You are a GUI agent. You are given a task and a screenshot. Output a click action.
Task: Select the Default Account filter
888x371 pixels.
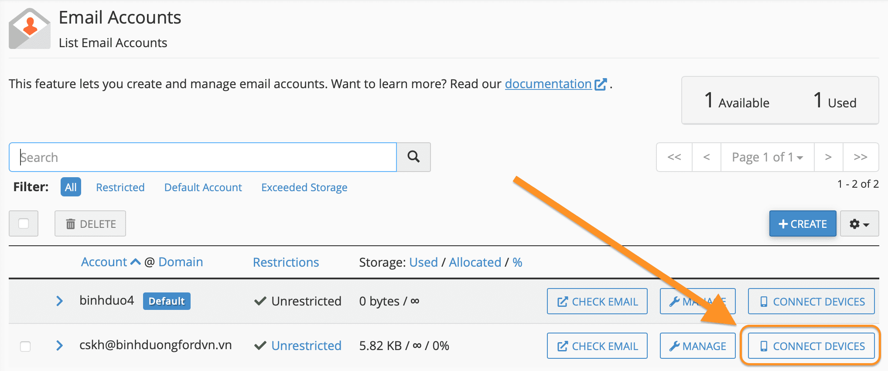(203, 187)
